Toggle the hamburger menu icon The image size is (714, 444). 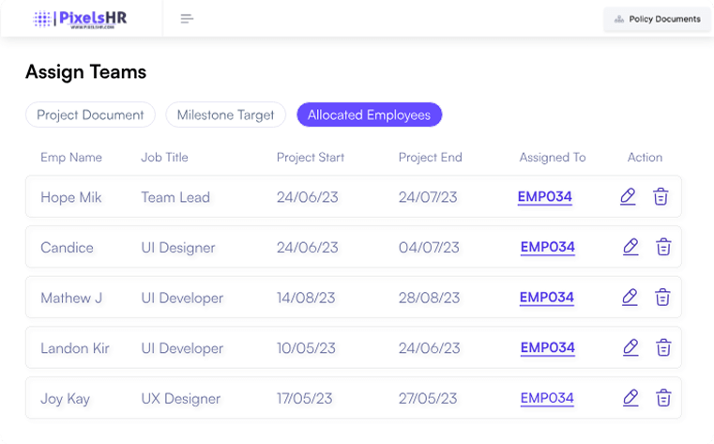click(187, 19)
